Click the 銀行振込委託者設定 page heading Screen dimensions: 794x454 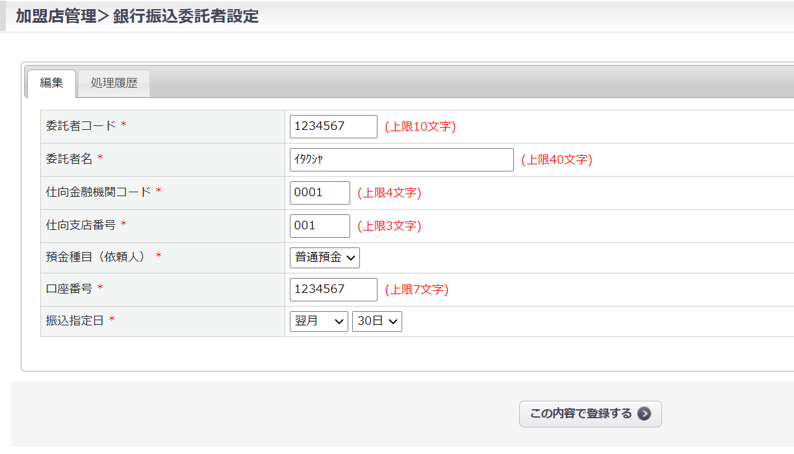(x=186, y=16)
